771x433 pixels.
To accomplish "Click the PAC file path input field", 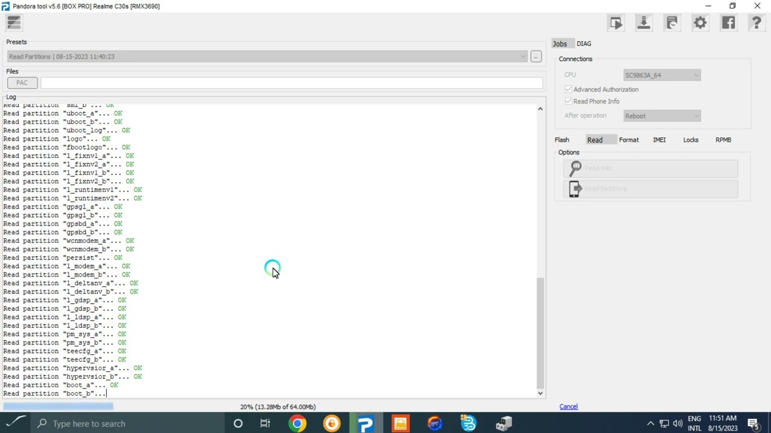I will pyautogui.click(x=292, y=82).
